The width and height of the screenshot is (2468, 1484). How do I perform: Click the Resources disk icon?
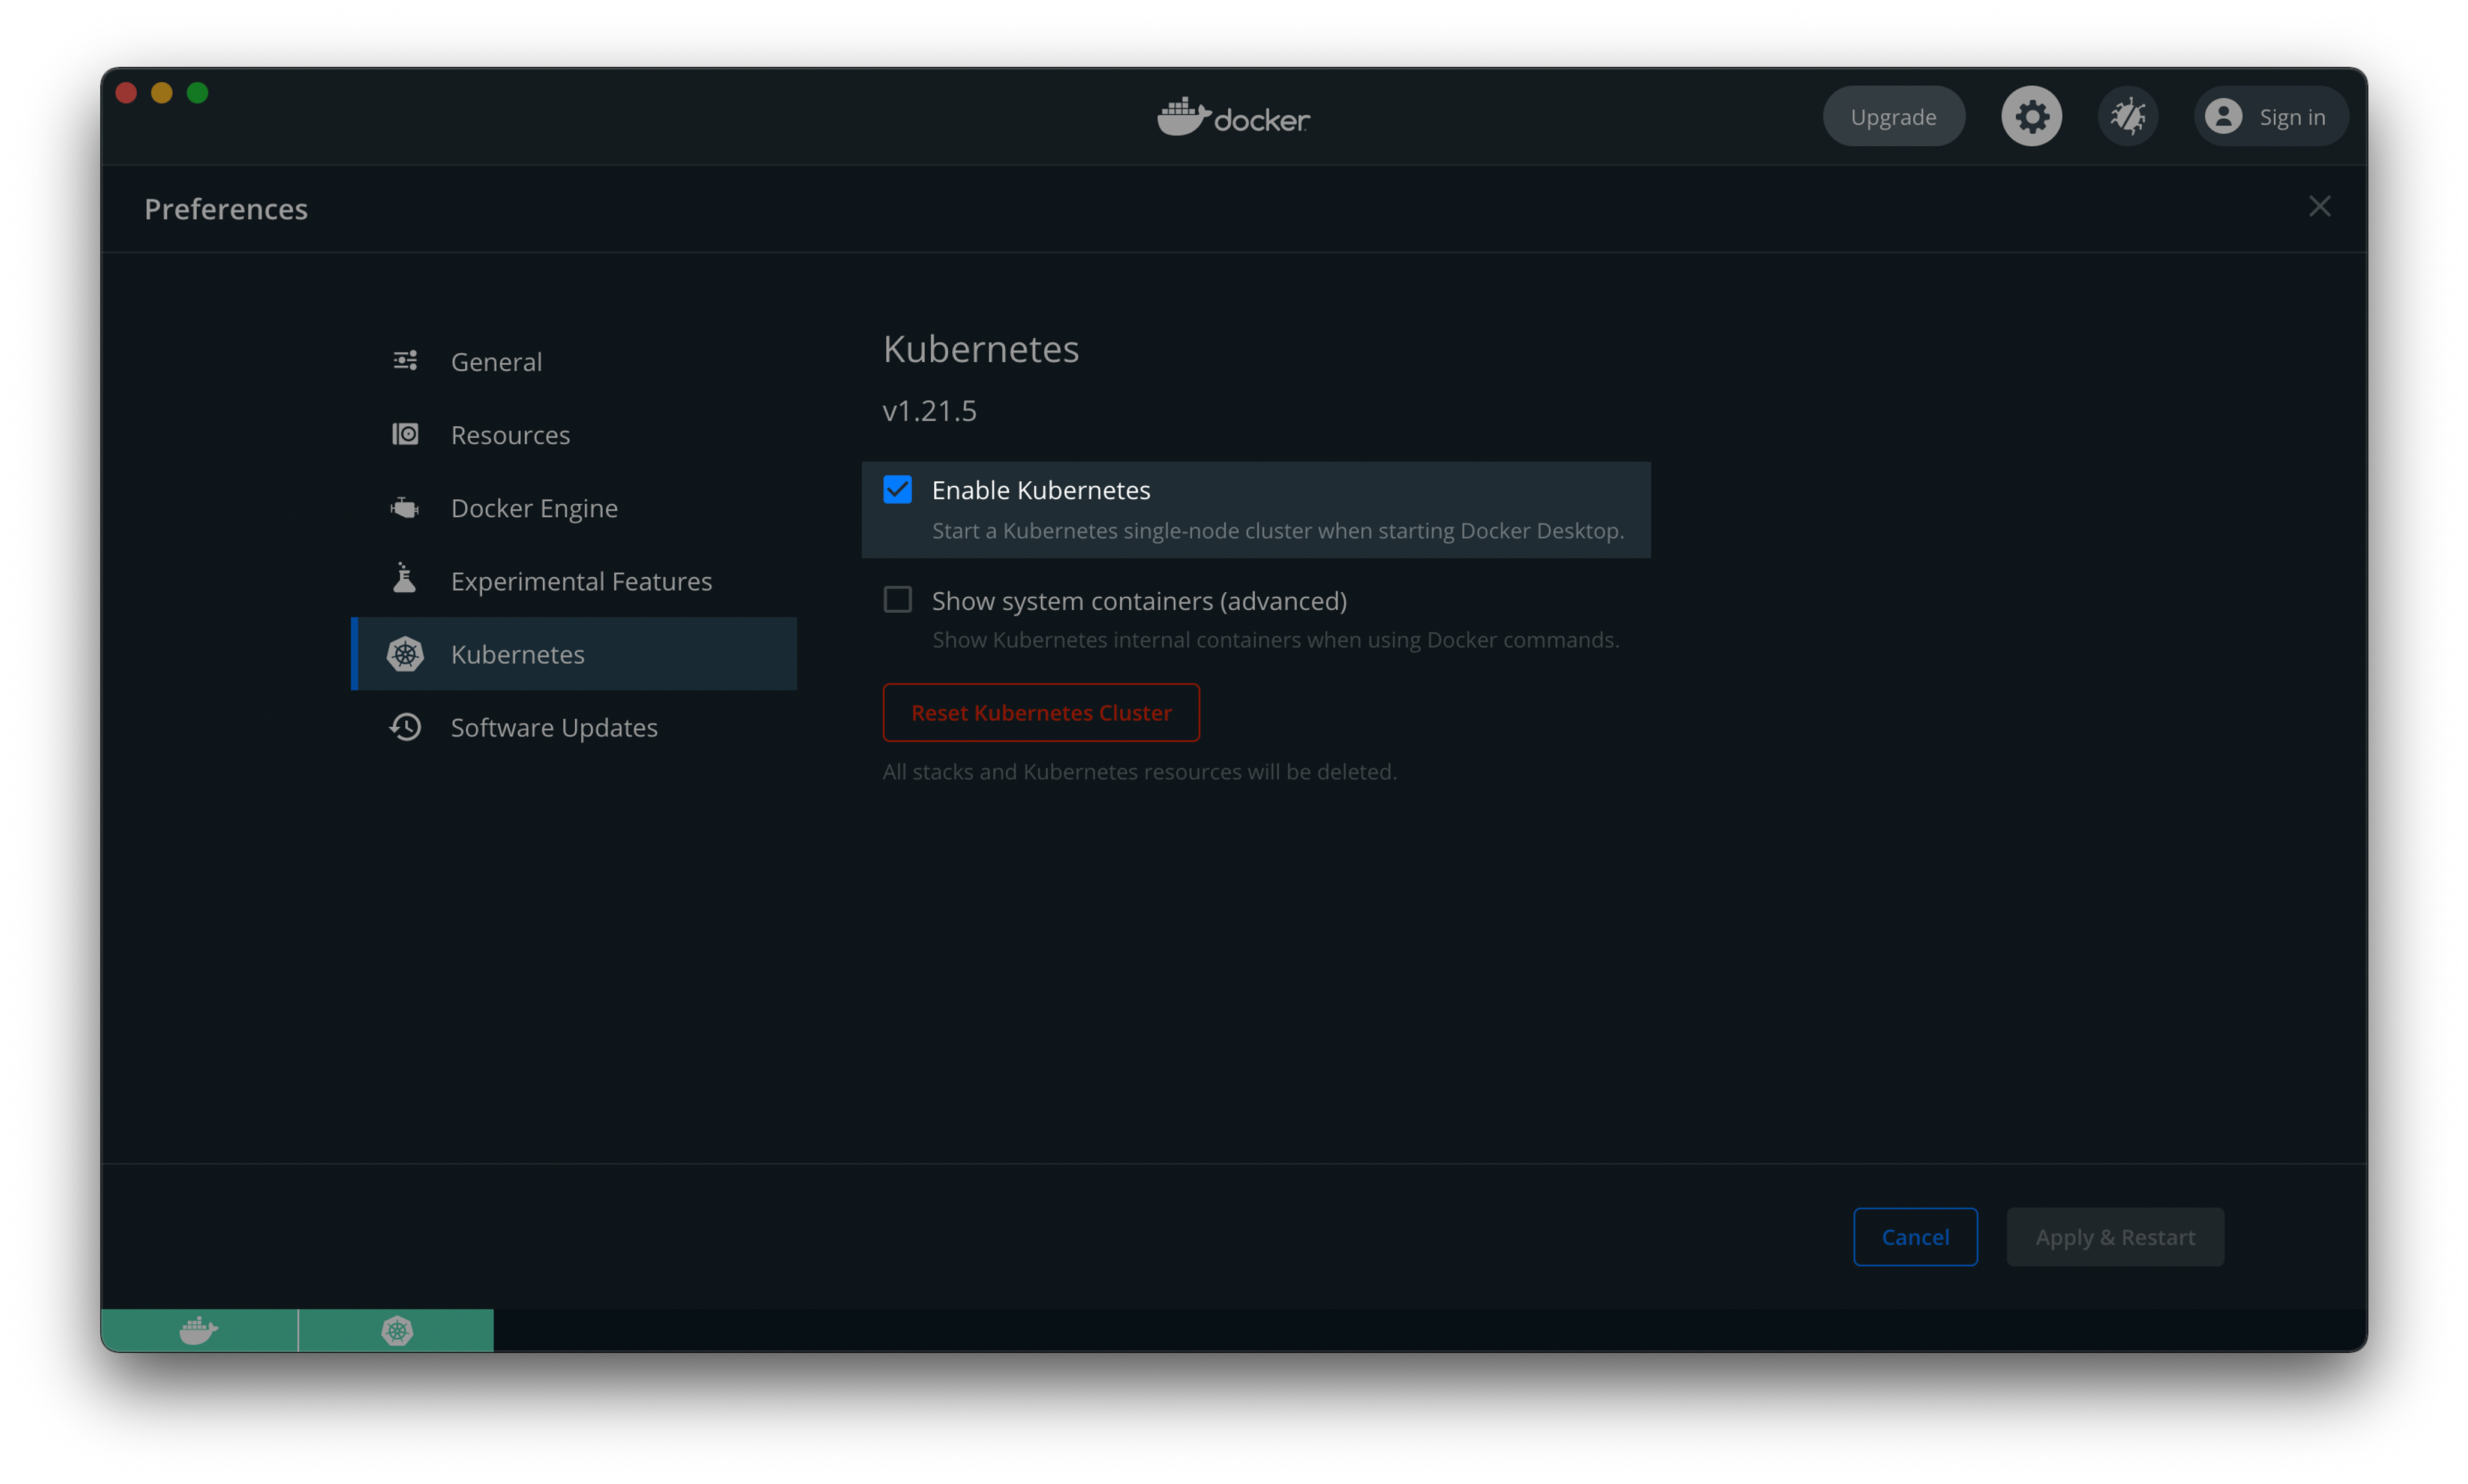point(405,434)
